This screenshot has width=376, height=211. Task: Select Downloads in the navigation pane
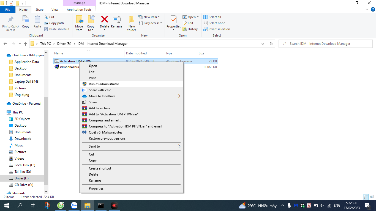[x=23, y=139]
